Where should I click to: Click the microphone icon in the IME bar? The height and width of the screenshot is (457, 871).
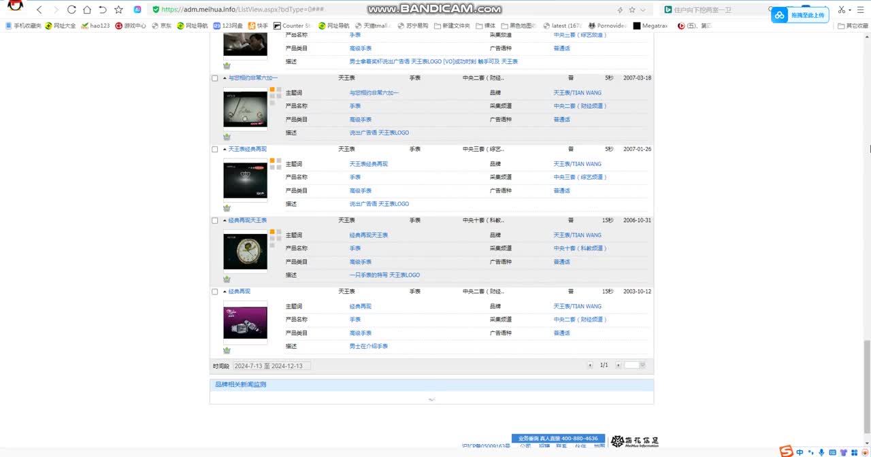[x=821, y=452]
